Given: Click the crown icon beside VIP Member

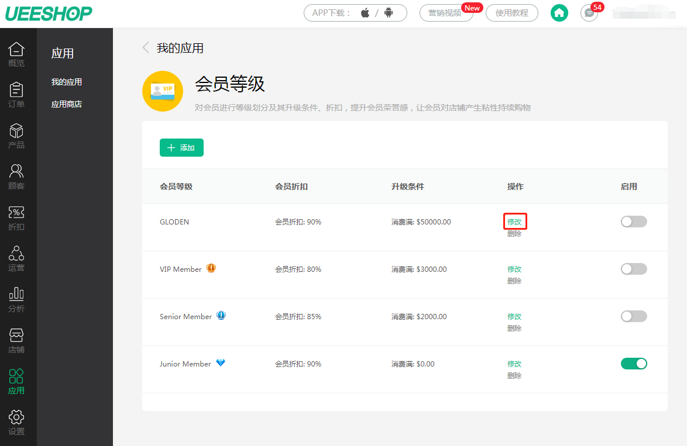Looking at the screenshot, I should click(x=211, y=268).
